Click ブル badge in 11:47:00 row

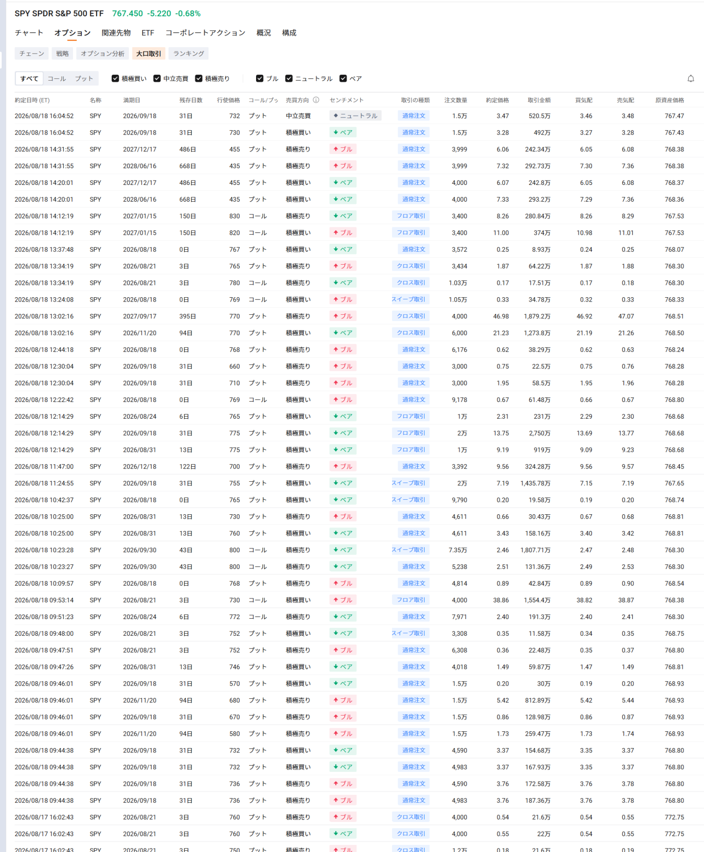[x=343, y=466]
